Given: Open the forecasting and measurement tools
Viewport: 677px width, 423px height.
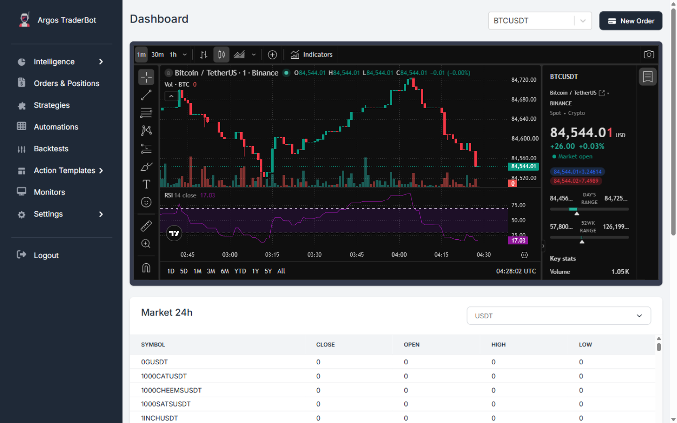Looking at the screenshot, I should pyautogui.click(x=146, y=149).
